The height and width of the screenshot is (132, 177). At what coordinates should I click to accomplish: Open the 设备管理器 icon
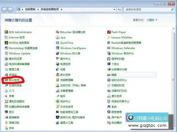click(57, 91)
